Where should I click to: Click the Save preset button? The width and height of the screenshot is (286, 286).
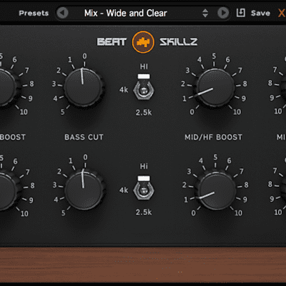[x=260, y=13]
